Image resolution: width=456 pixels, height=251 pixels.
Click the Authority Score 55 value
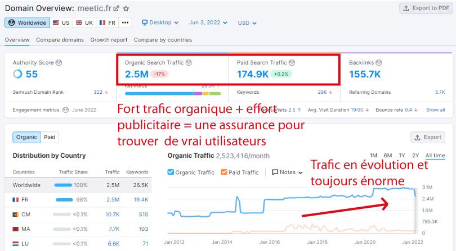tap(32, 74)
